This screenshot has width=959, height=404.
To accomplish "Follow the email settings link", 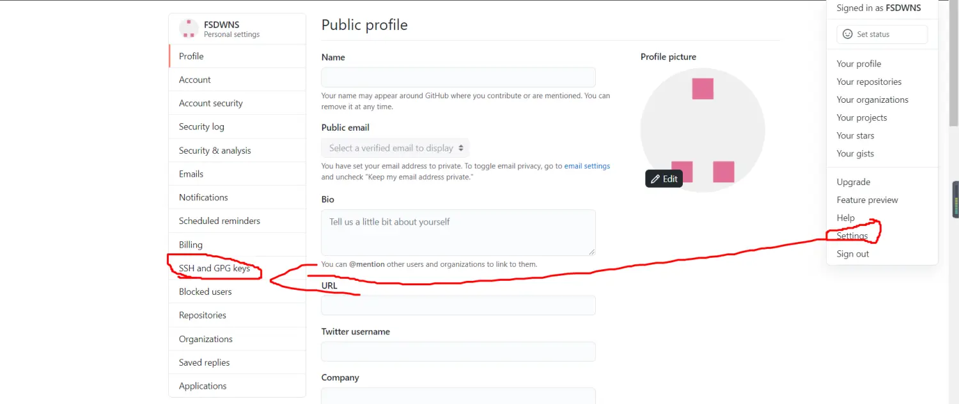I will (587, 166).
